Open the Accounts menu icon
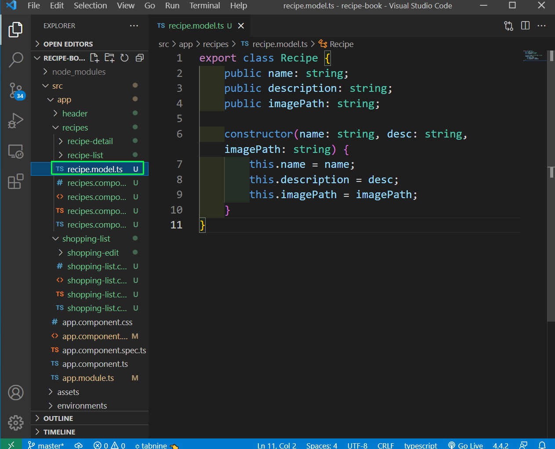The image size is (555, 449). point(15,393)
